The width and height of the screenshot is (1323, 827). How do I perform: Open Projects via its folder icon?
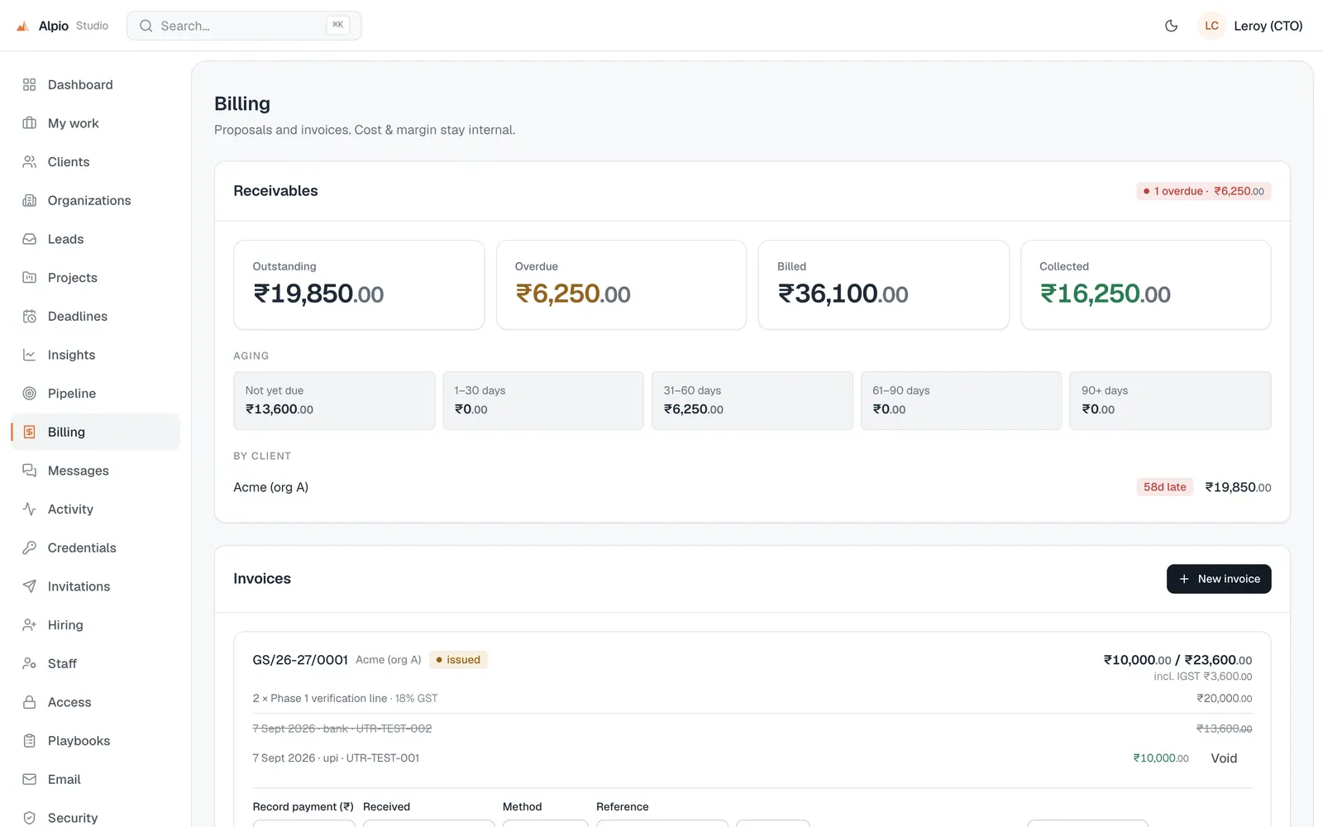click(x=30, y=278)
